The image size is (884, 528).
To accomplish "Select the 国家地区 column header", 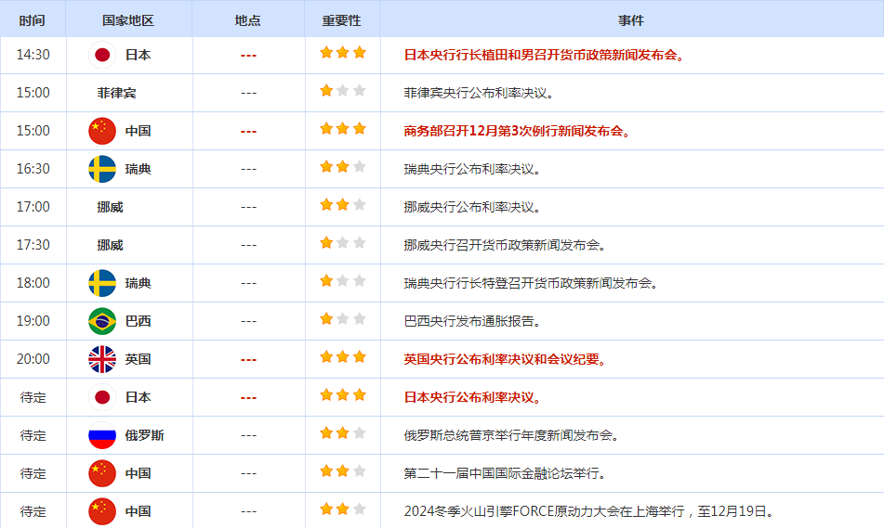I will pos(128,20).
